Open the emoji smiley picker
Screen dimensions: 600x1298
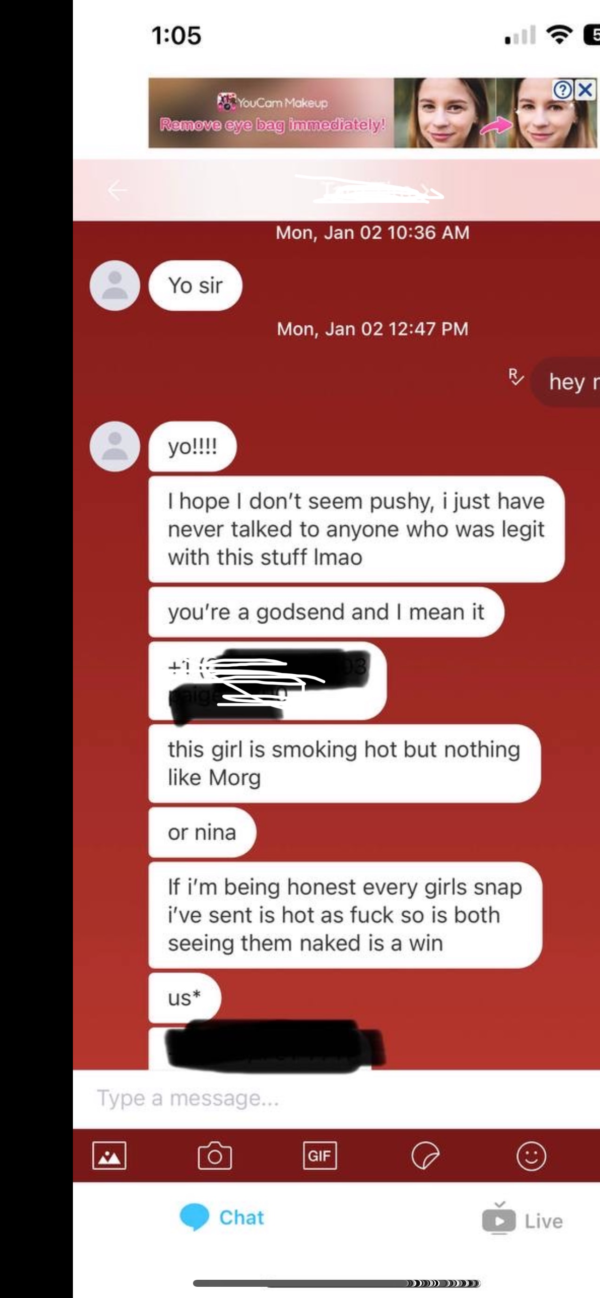pos(531,1155)
